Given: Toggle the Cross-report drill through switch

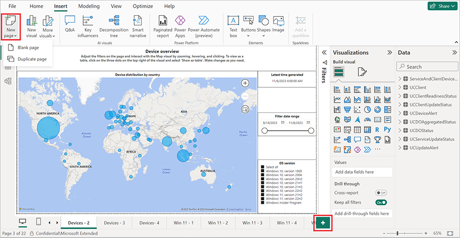Looking at the screenshot, I should [381, 193].
